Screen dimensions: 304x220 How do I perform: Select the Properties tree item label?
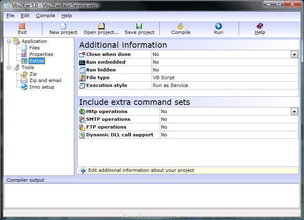point(41,54)
